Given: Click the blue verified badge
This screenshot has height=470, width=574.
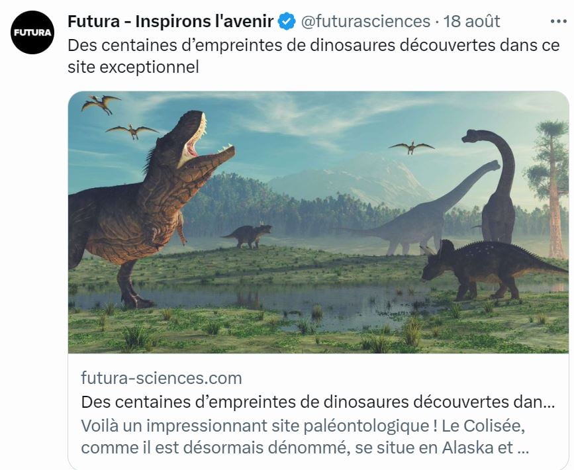Looking at the screenshot, I should [286, 22].
